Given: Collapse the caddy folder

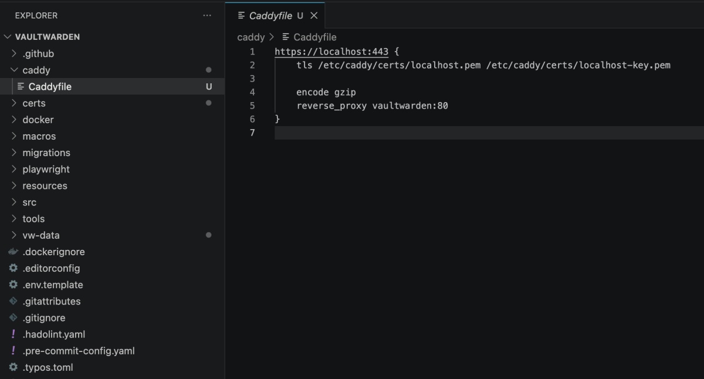Looking at the screenshot, I should 13,70.
